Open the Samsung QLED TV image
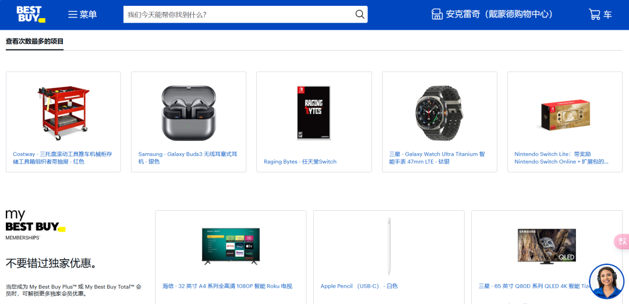The height and width of the screenshot is (304, 629). point(547,246)
